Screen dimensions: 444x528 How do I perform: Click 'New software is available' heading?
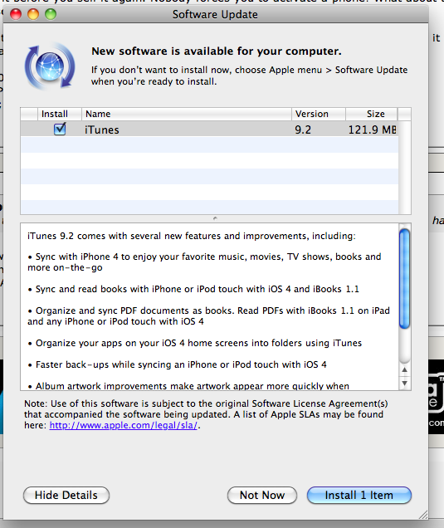pyautogui.click(x=217, y=51)
